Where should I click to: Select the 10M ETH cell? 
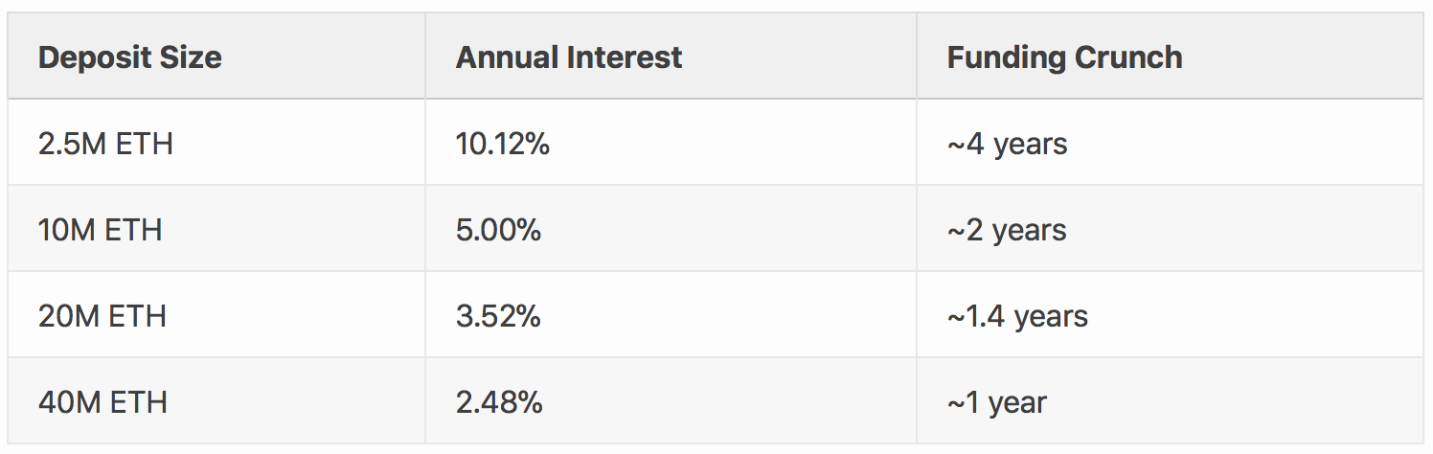[x=216, y=229]
